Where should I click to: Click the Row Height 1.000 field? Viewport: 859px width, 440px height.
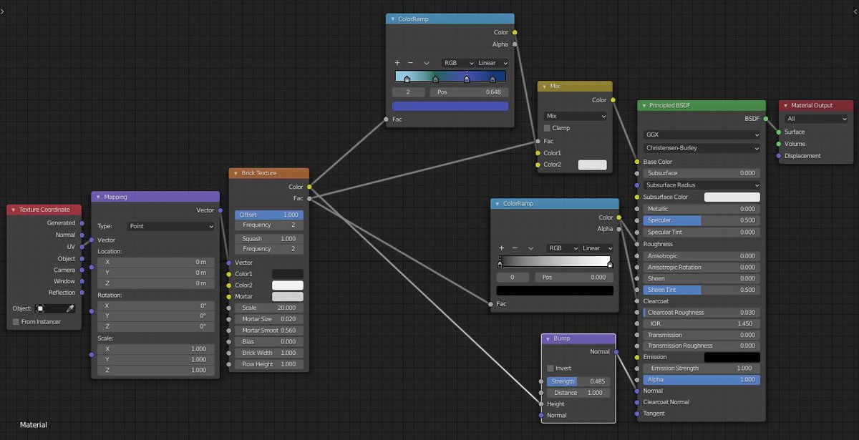[x=269, y=364]
